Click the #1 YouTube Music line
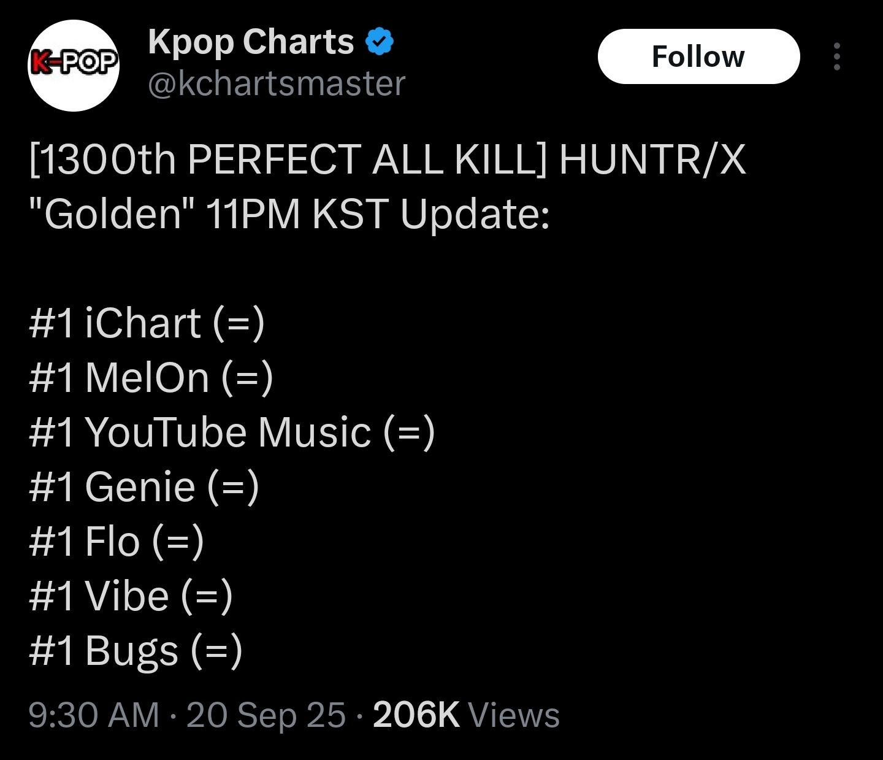Screen dimensions: 883x760 click(x=232, y=432)
